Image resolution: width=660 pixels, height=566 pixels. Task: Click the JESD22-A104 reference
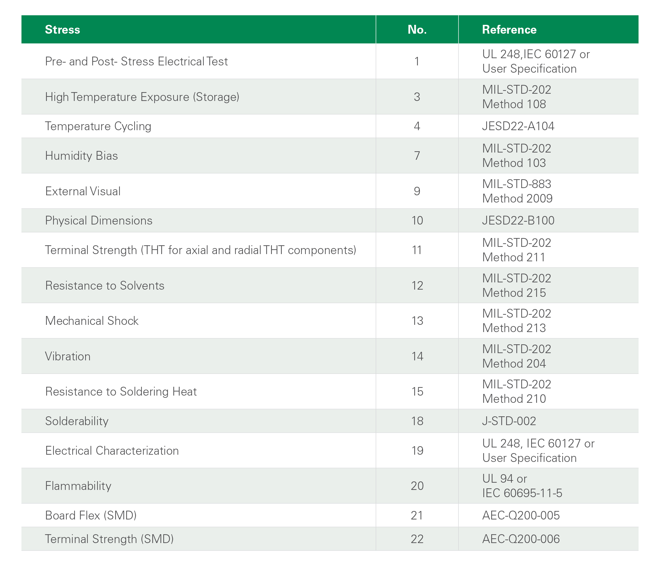pyautogui.click(x=518, y=126)
